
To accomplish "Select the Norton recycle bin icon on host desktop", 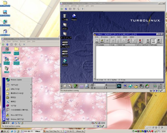I will [5, 33].
